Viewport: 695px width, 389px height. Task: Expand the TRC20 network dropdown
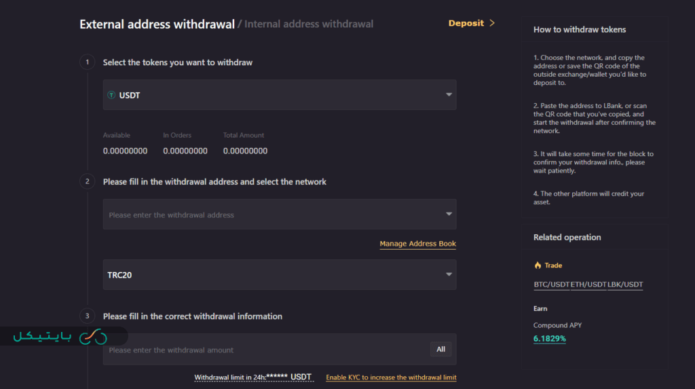[449, 275]
